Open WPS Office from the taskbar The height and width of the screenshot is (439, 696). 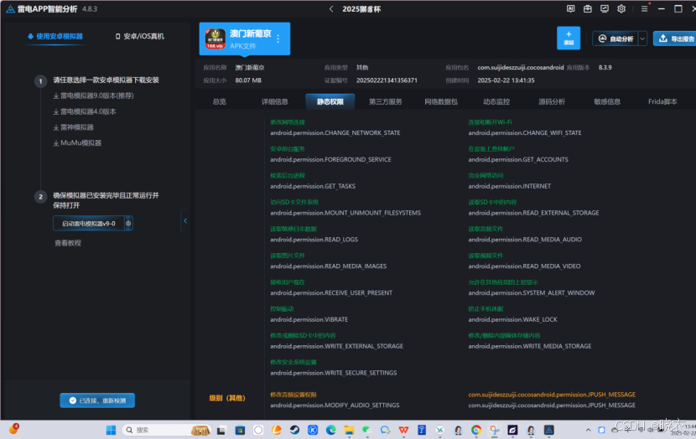coord(403,430)
